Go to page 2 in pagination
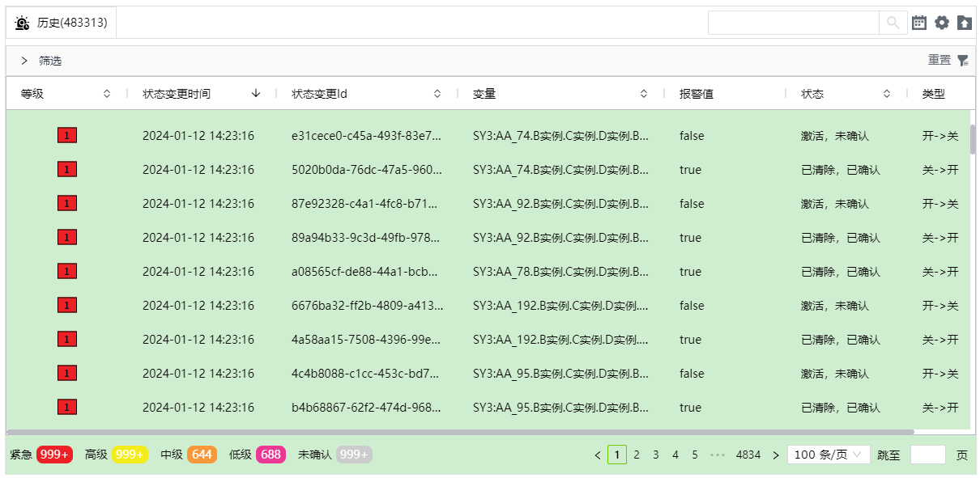The width and height of the screenshot is (980, 478). click(x=637, y=455)
